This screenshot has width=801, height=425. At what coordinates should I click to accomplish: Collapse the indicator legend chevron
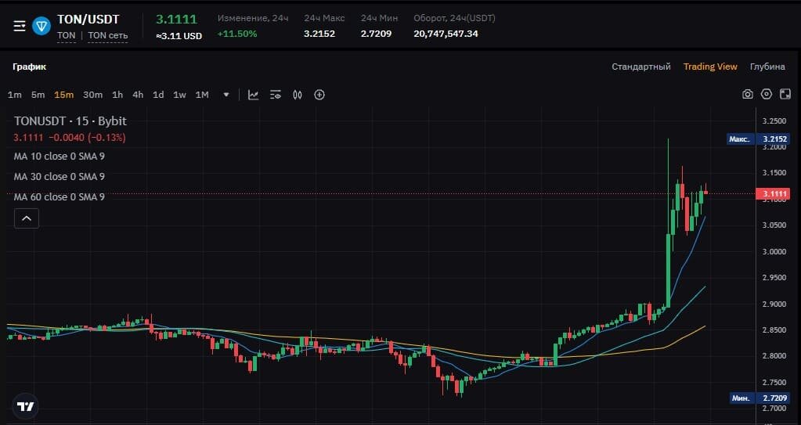27,218
